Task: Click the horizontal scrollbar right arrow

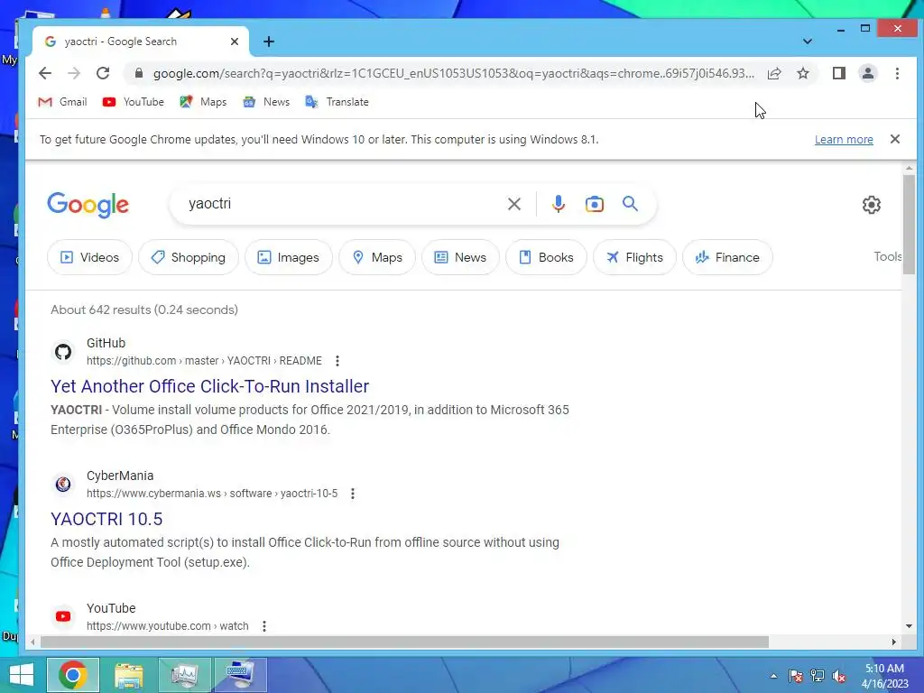Action: [x=894, y=642]
